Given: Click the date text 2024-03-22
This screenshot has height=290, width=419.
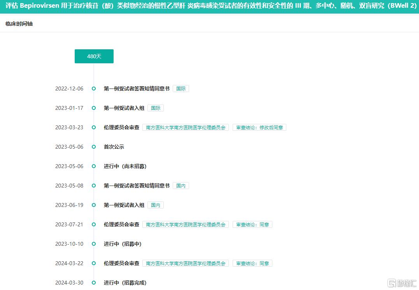Looking at the screenshot, I should tap(69, 263).
